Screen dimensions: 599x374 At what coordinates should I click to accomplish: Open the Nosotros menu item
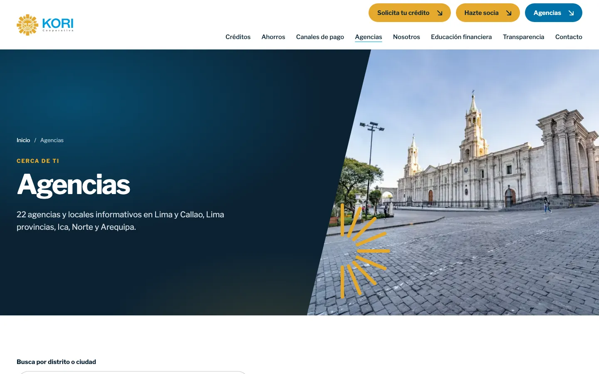click(x=406, y=37)
